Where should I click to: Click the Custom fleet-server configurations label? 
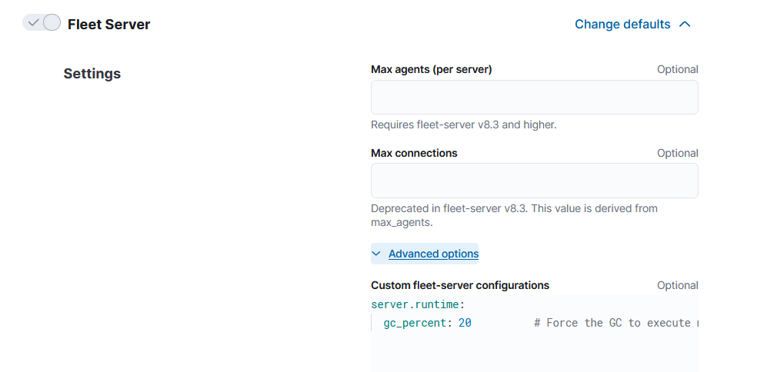(459, 285)
